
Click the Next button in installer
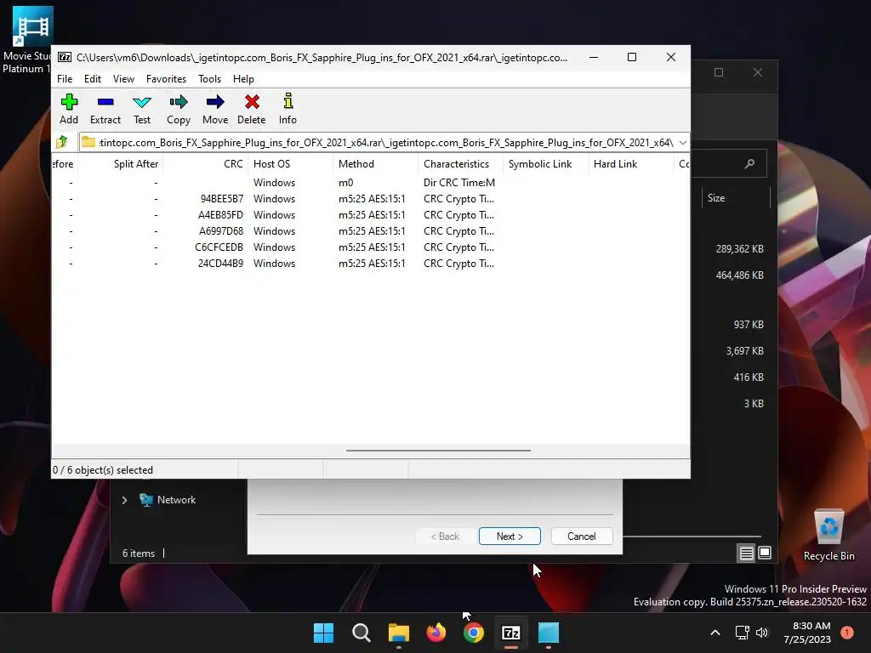click(510, 537)
